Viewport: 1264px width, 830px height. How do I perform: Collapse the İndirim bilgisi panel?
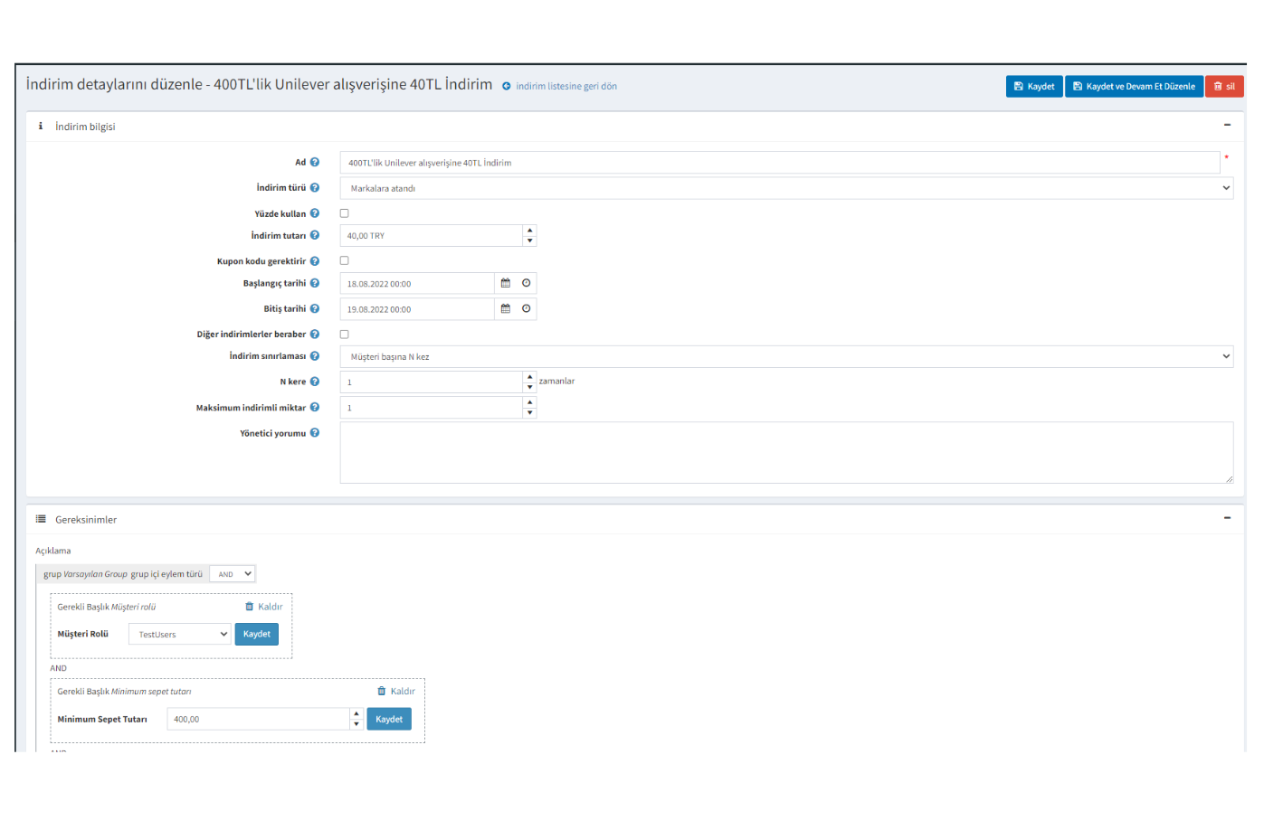point(1227,126)
